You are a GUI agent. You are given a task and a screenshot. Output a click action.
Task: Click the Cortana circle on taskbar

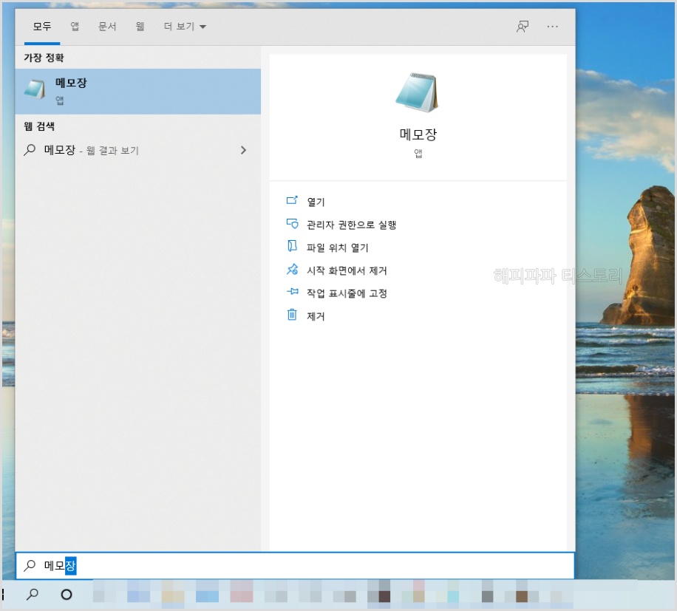coord(67,595)
